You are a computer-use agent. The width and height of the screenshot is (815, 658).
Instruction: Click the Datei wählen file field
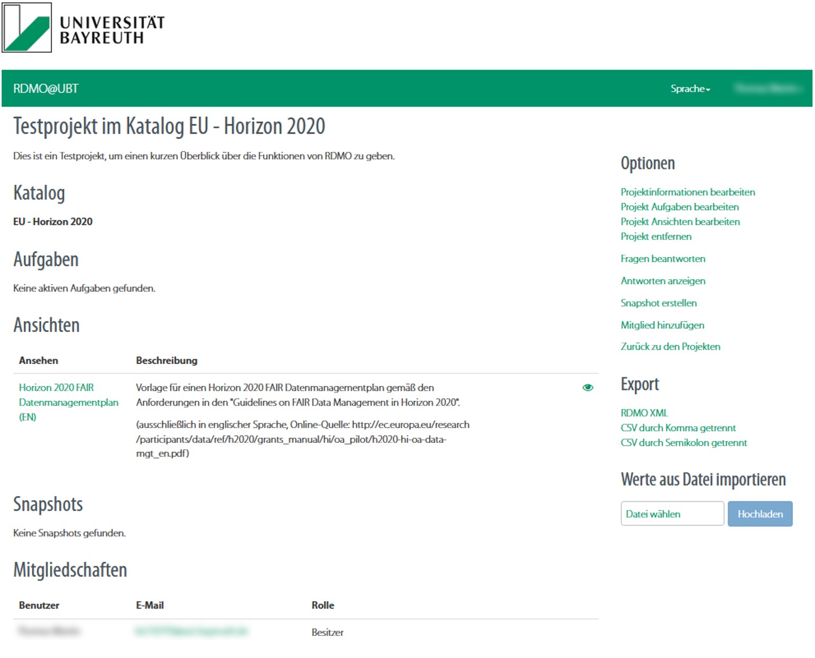[x=672, y=513]
